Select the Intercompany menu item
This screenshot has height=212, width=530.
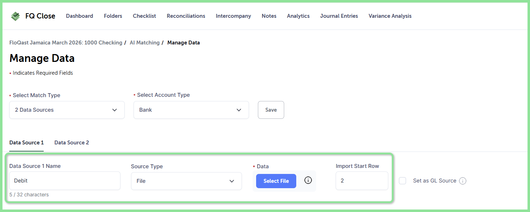[x=233, y=16]
